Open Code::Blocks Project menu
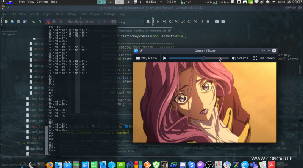 (x=47, y=14)
